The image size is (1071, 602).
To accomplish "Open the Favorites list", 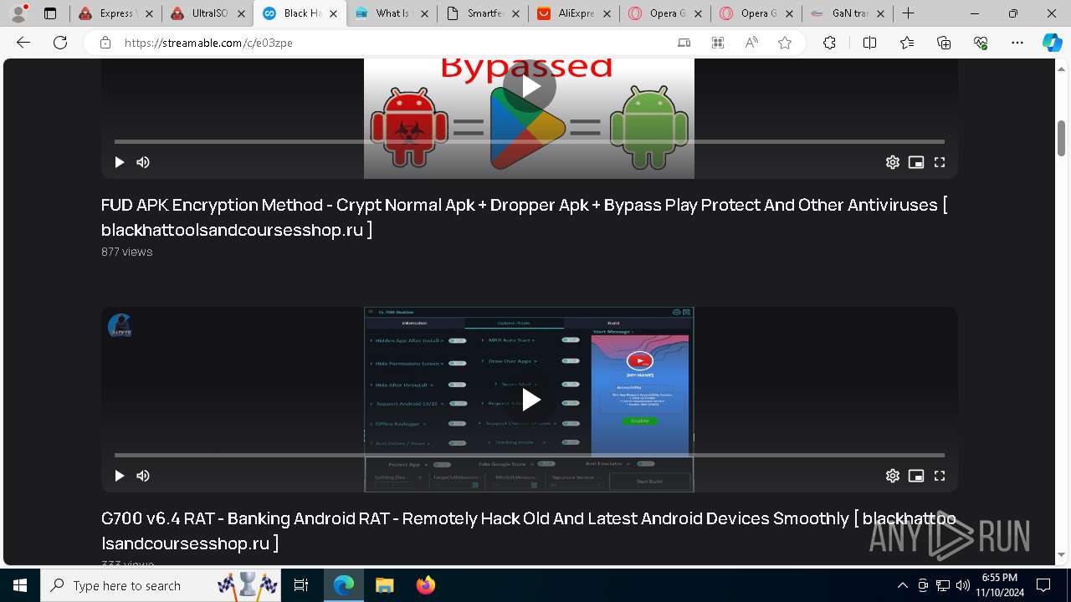I will point(907,43).
